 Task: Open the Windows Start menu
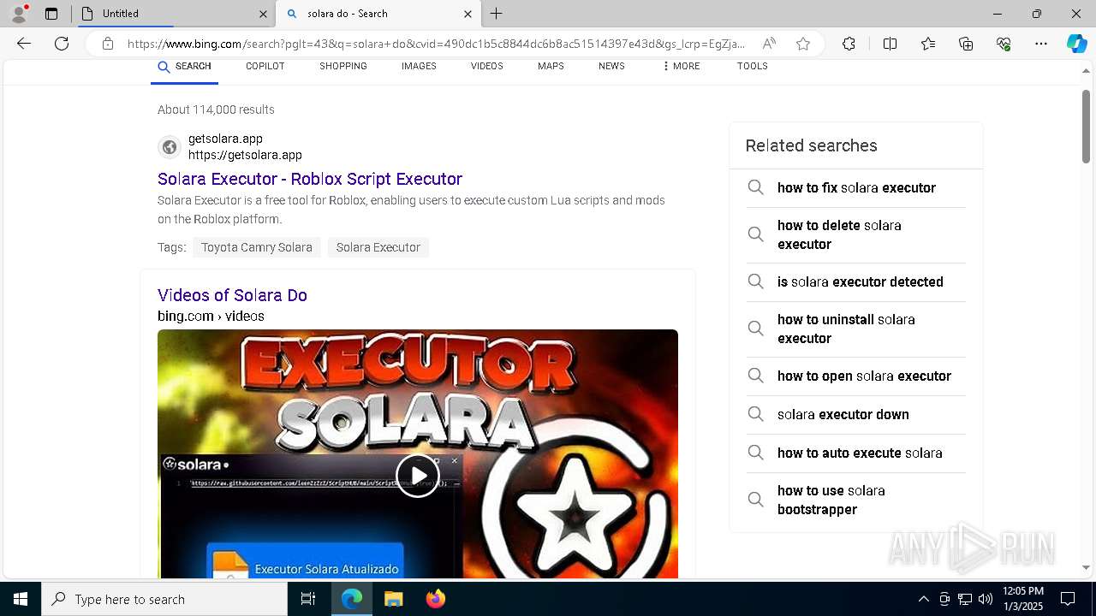pyautogui.click(x=21, y=599)
